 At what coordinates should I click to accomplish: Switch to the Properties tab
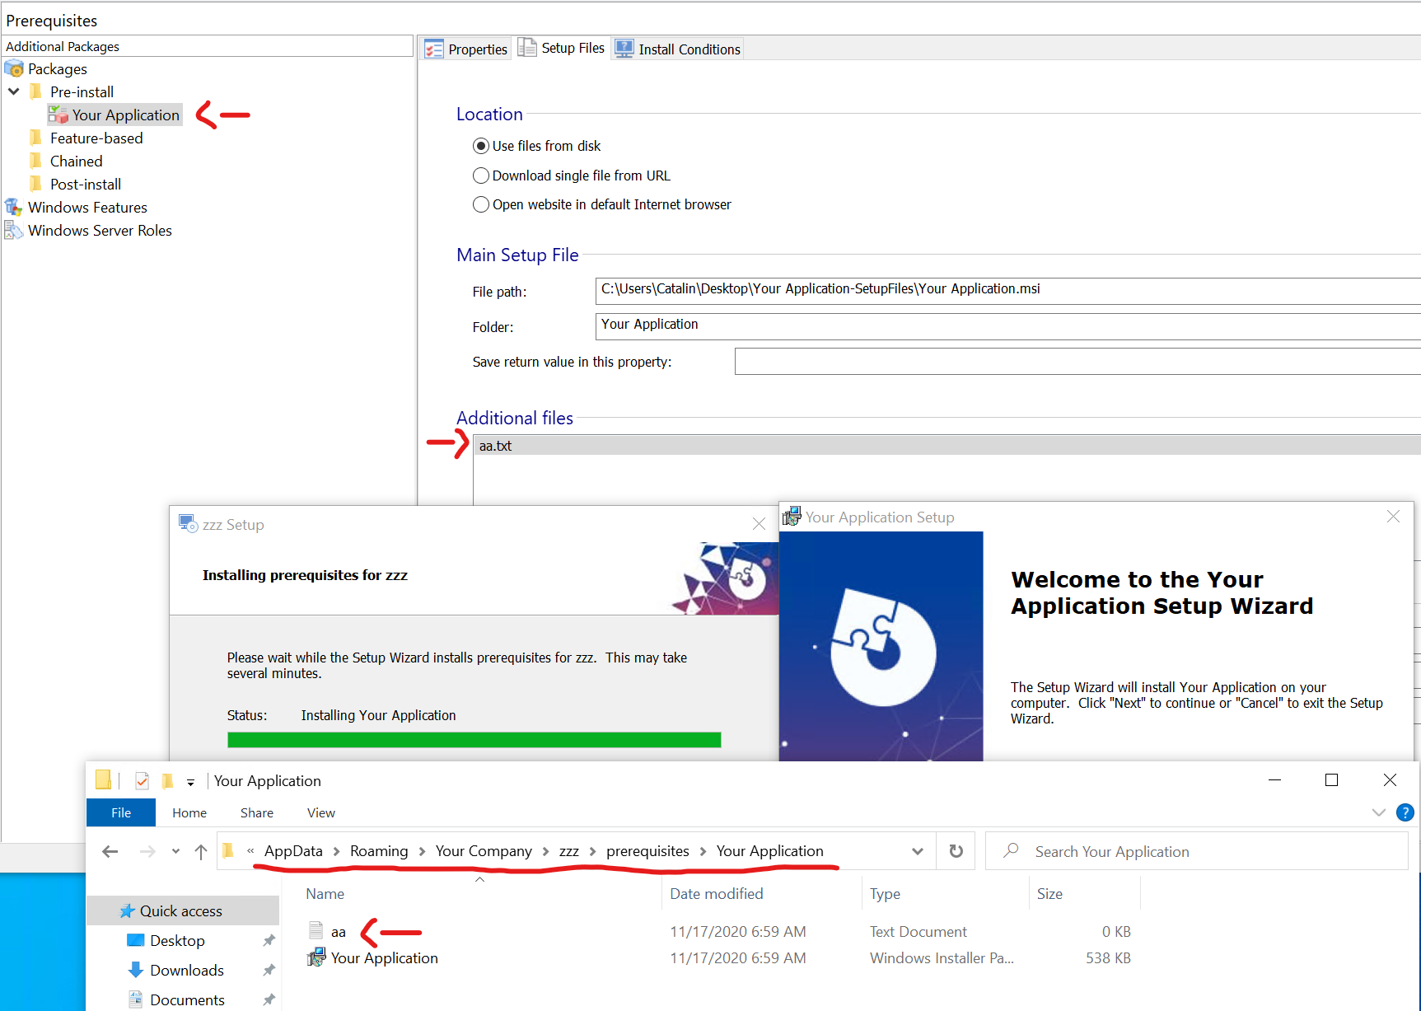[467, 49]
